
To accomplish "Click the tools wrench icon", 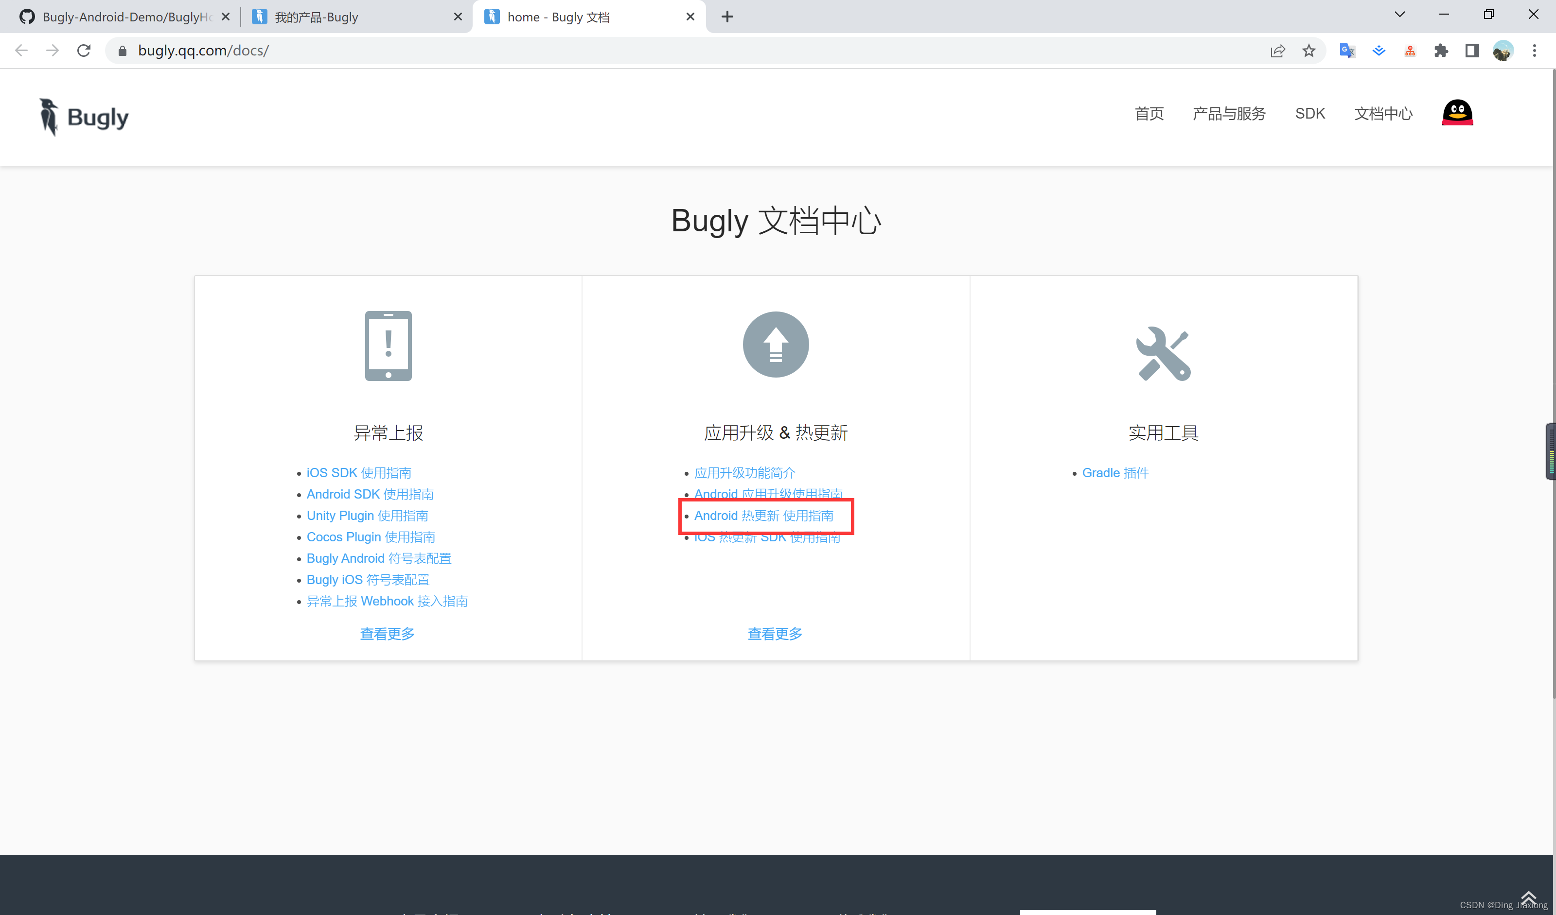I will [1163, 354].
